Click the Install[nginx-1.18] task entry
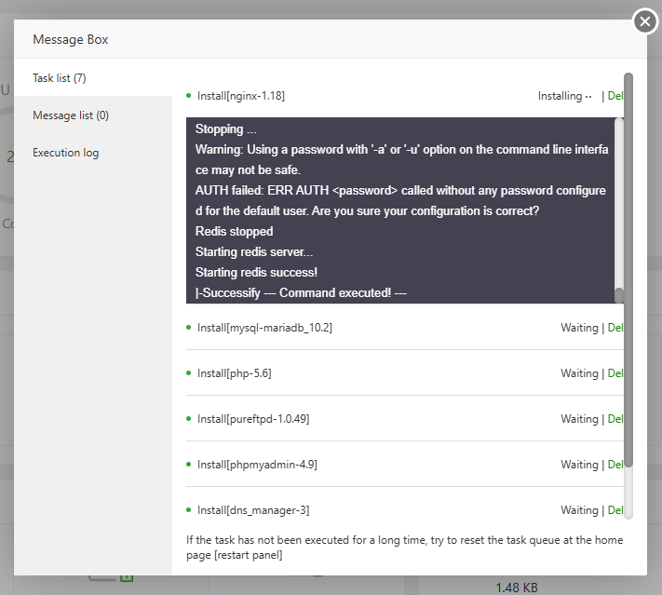 [x=241, y=96]
